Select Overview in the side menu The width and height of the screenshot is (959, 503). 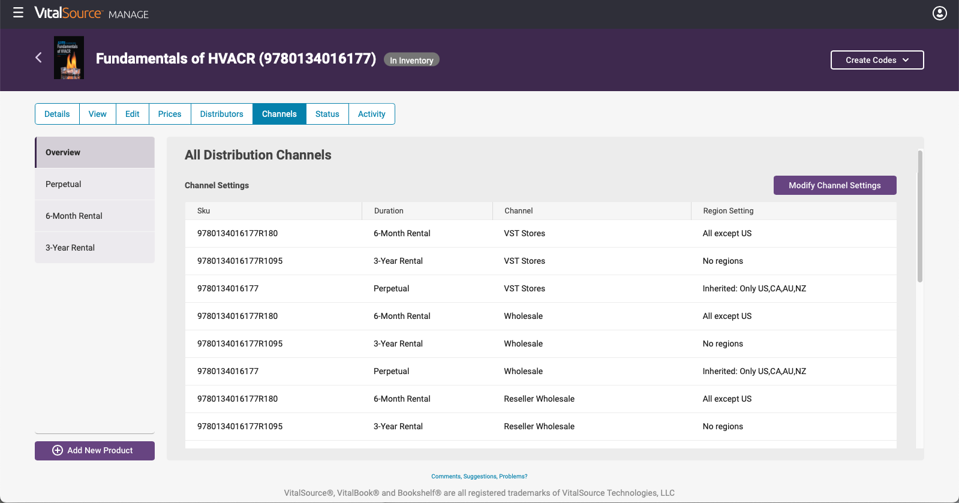coord(95,152)
